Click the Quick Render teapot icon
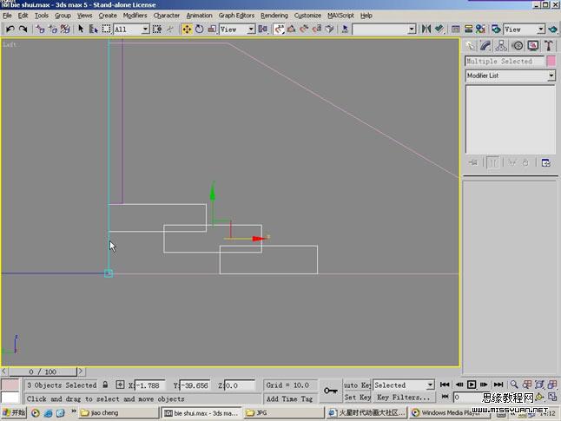The width and height of the screenshot is (561, 421). (553, 29)
